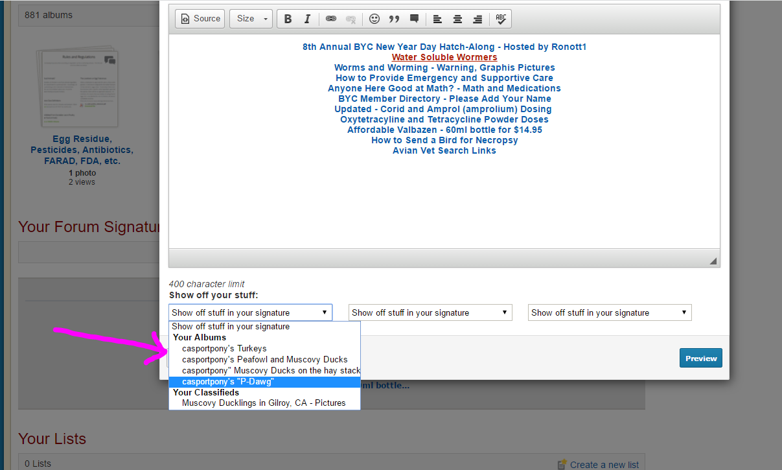Insert a block quote
This screenshot has height=470, width=782.
(x=394, y=19)
